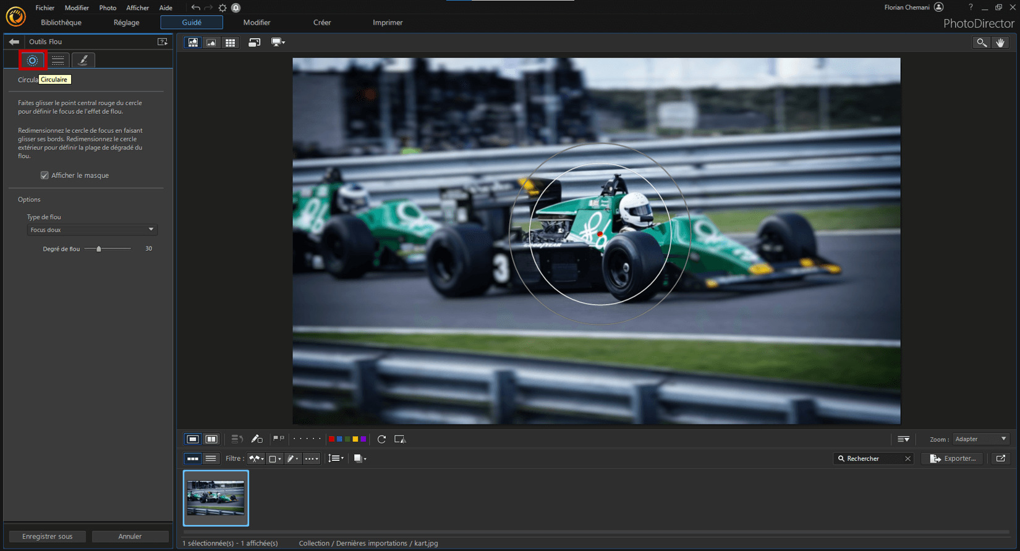Switch to the Guidé tab
The width and height of the screenshot is (1020, 551).
(x=192, y=22)
